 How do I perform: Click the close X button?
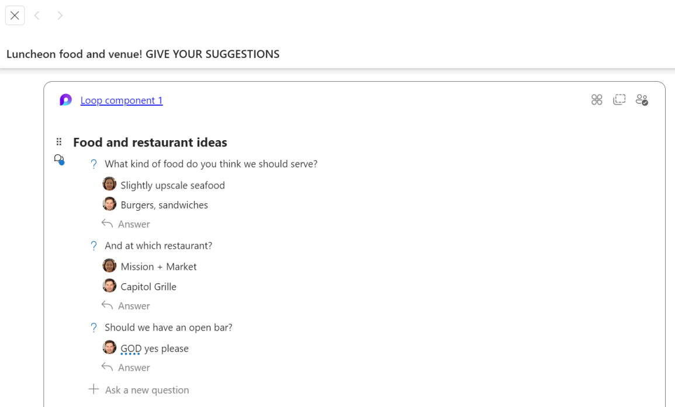(15, 15)
